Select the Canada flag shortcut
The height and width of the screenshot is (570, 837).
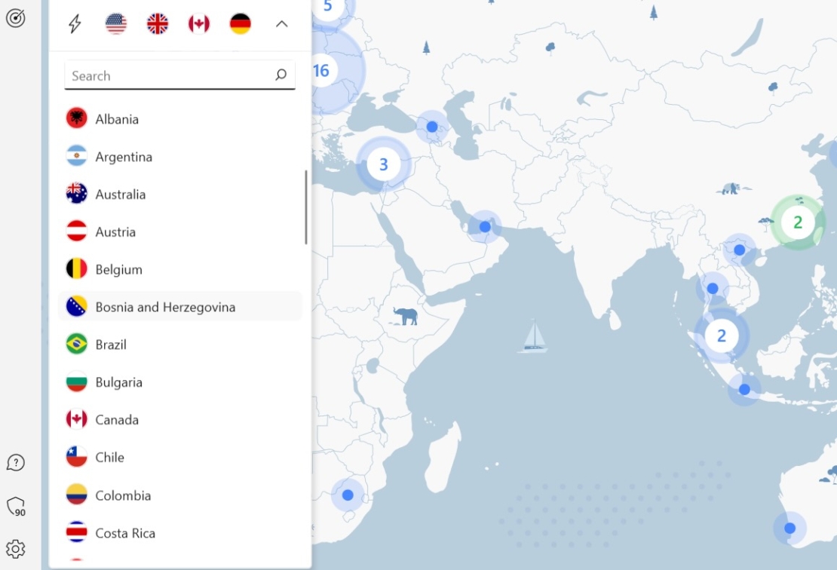click(198, 23)
